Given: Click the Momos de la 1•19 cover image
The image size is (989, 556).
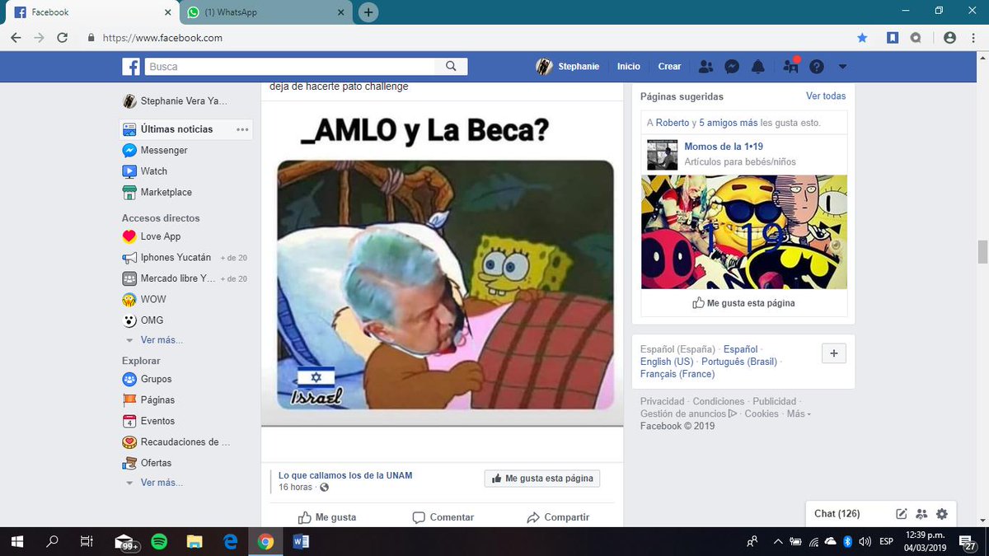Looking at the screenshot, I should (x=744, y=231).
